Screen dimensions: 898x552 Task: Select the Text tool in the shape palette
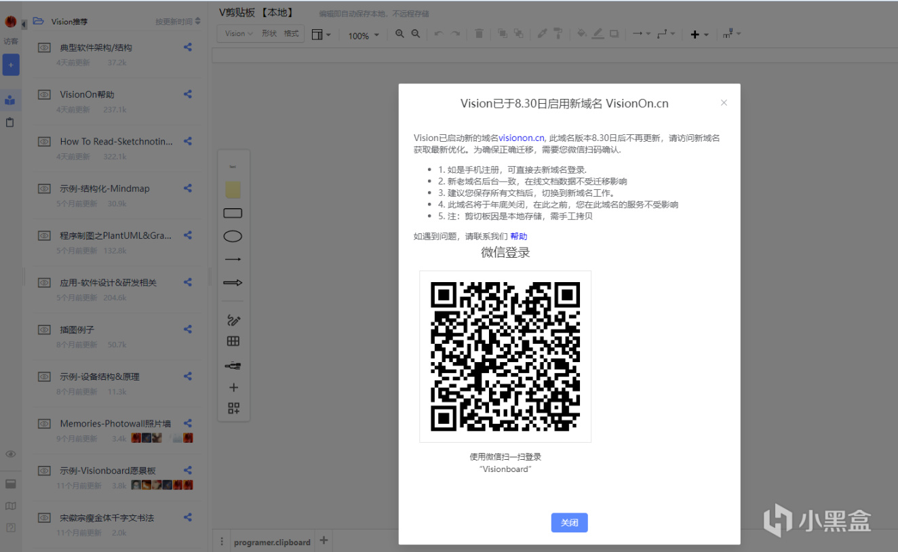[233, 167]
